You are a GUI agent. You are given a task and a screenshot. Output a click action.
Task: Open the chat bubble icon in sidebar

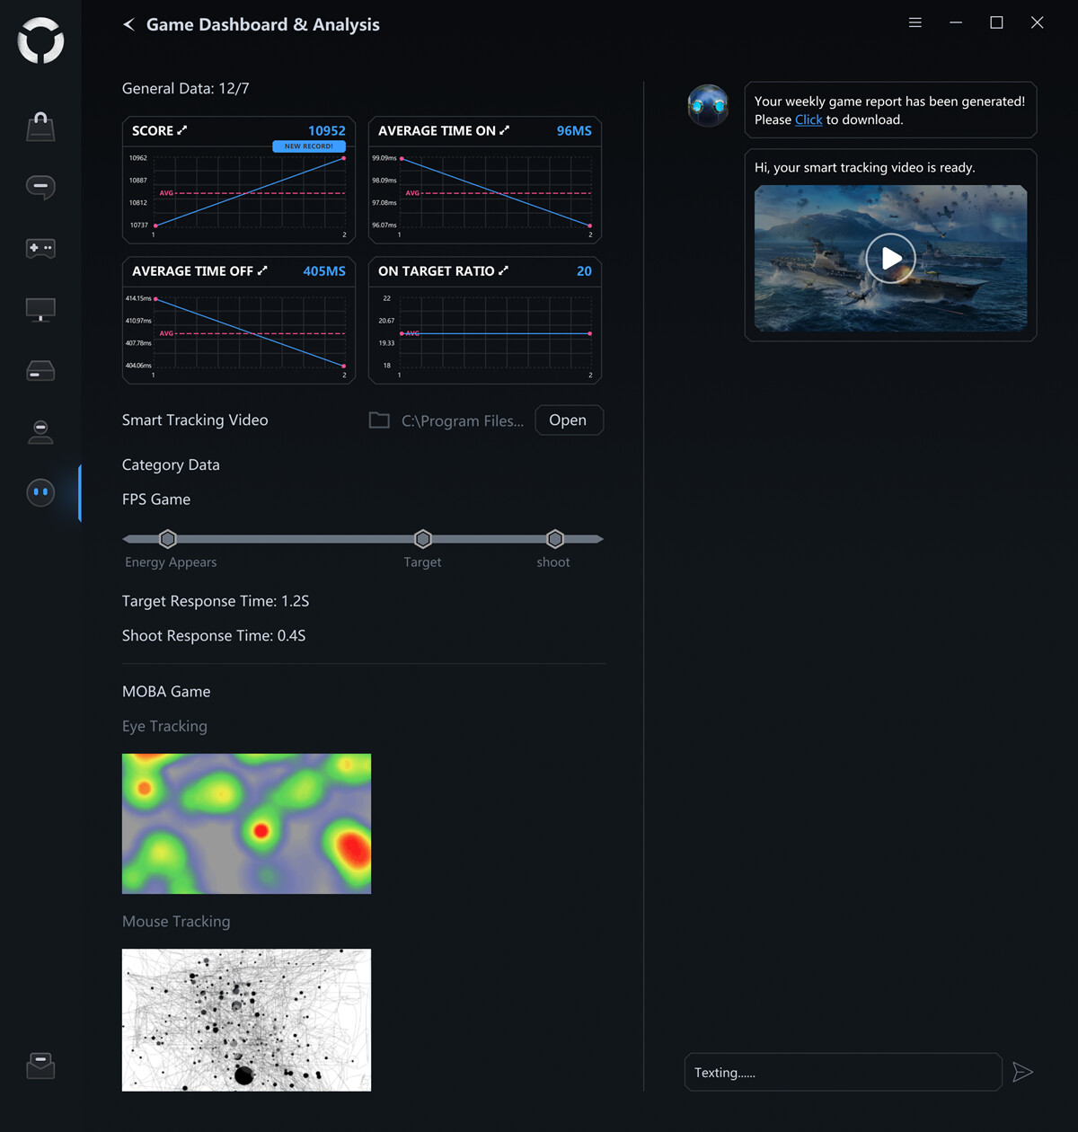pyautogui.click(x=40, y=187)
